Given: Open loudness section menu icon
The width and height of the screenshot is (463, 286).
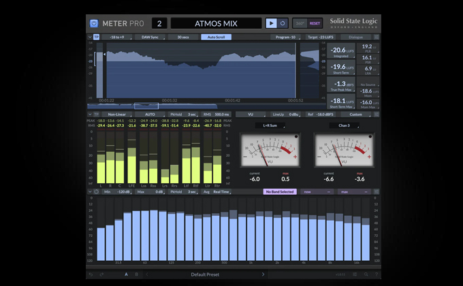Looking at the screenshot, I should tap(376, 37).
